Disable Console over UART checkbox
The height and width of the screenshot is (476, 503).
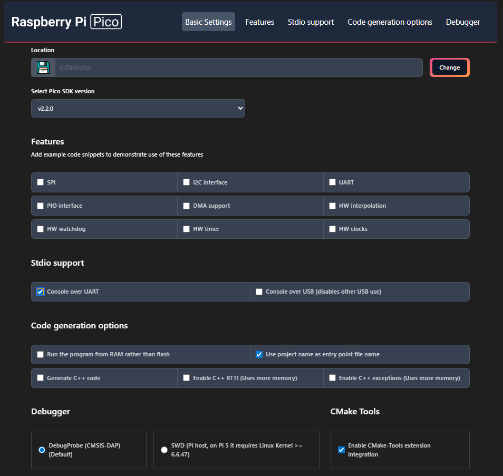(41, 292)
